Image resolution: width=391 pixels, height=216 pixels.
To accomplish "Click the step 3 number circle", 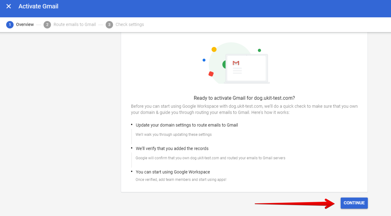I will 109,25.
